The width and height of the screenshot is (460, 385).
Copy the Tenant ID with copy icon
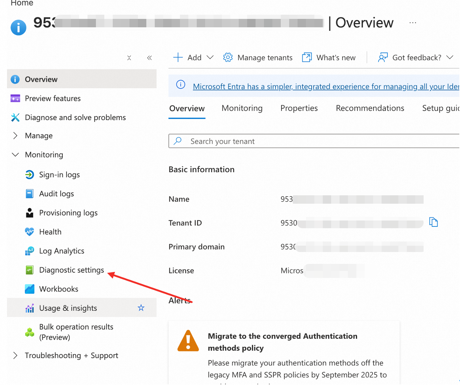coord(433,222)
